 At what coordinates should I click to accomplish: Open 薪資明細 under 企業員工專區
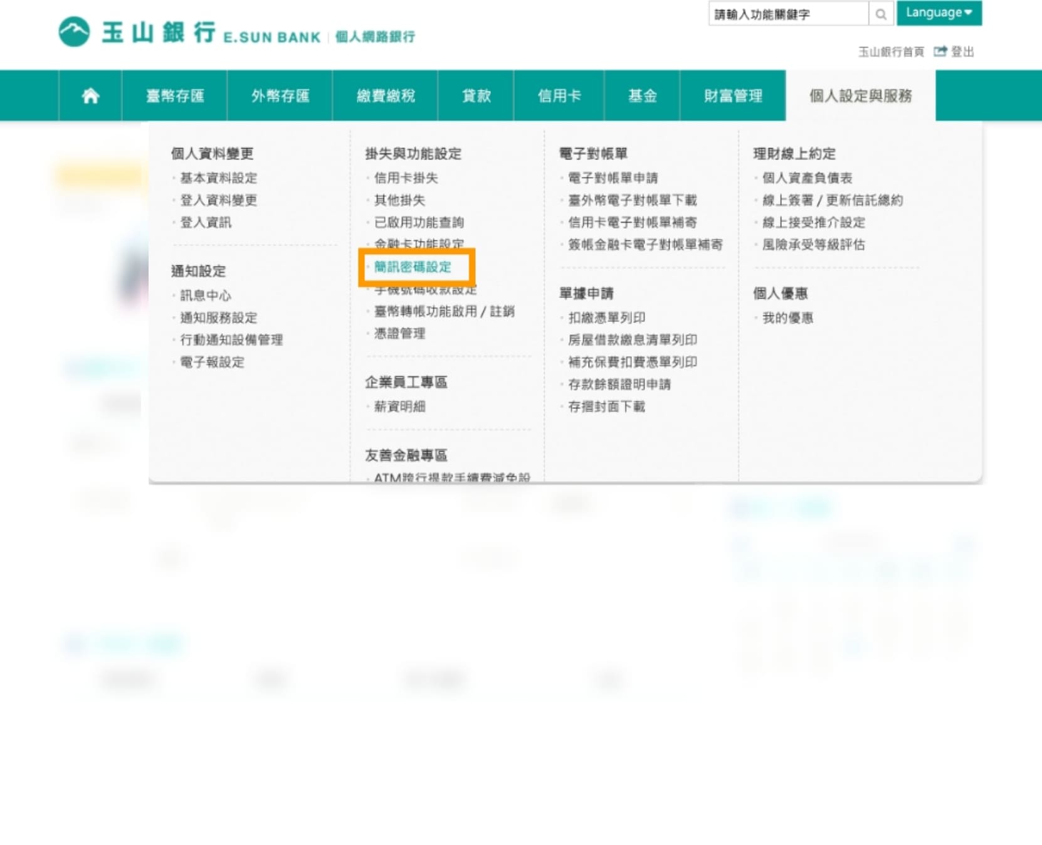pos(399,407)
